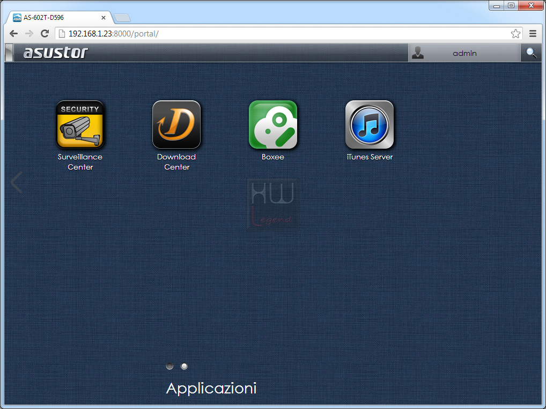Close the AS-602T-D596 tab
The height and width of the screenshot is (409, 546).
104,17
